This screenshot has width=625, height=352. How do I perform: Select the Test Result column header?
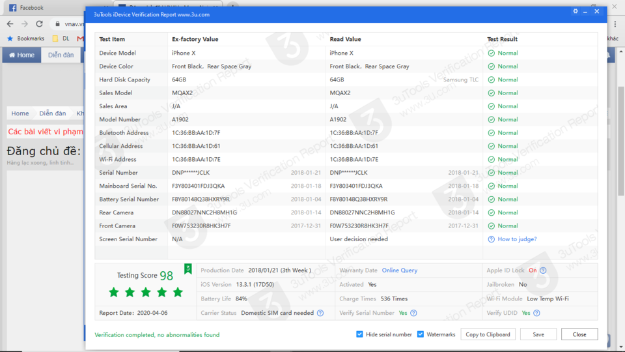502,39
